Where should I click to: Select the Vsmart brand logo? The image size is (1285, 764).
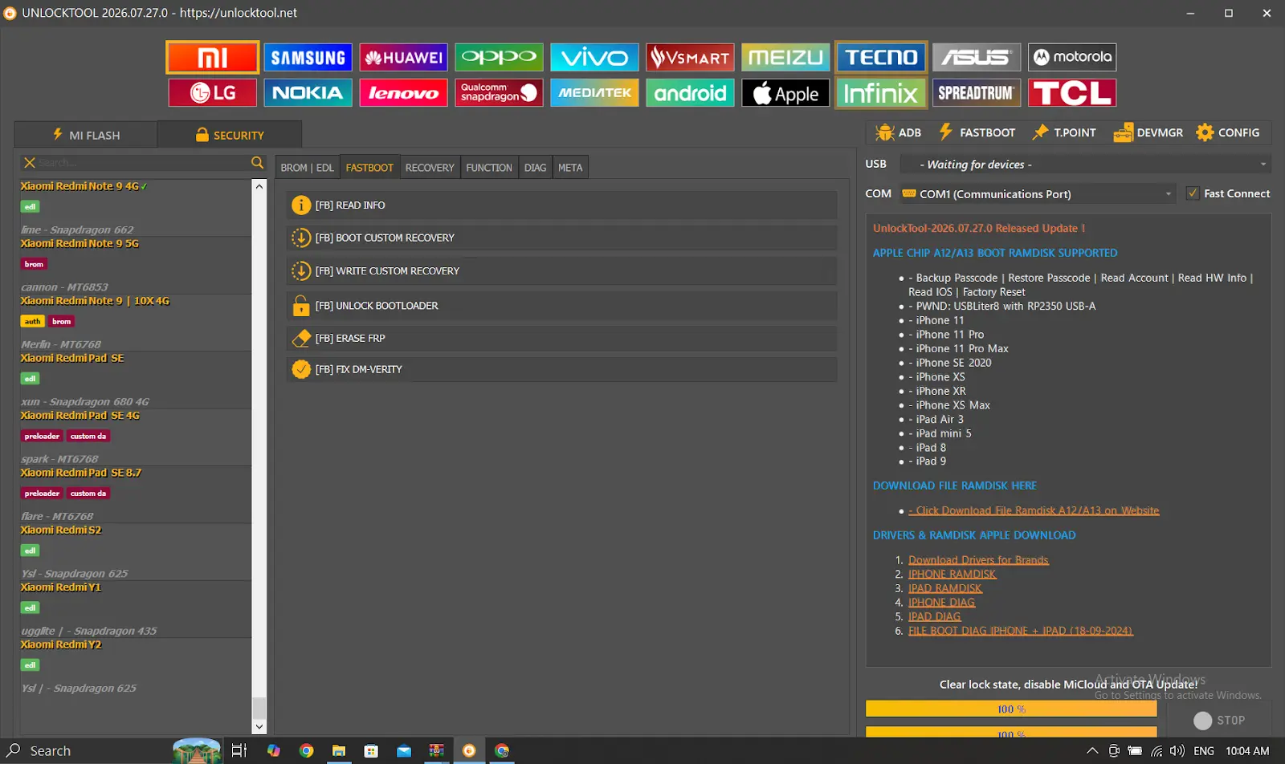click(691, 57)
